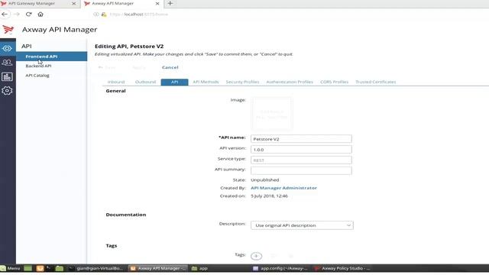Click the browser home icon
This screenshot has width=489, height=275.
(40, 15)
